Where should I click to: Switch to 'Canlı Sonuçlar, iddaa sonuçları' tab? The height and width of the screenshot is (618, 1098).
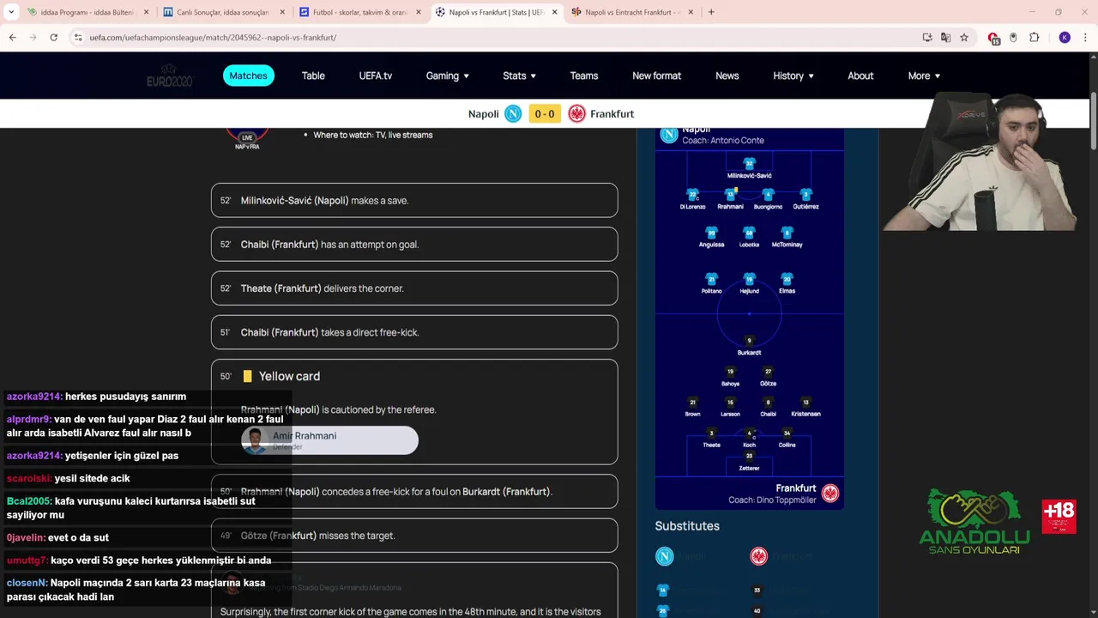(222, 12)
